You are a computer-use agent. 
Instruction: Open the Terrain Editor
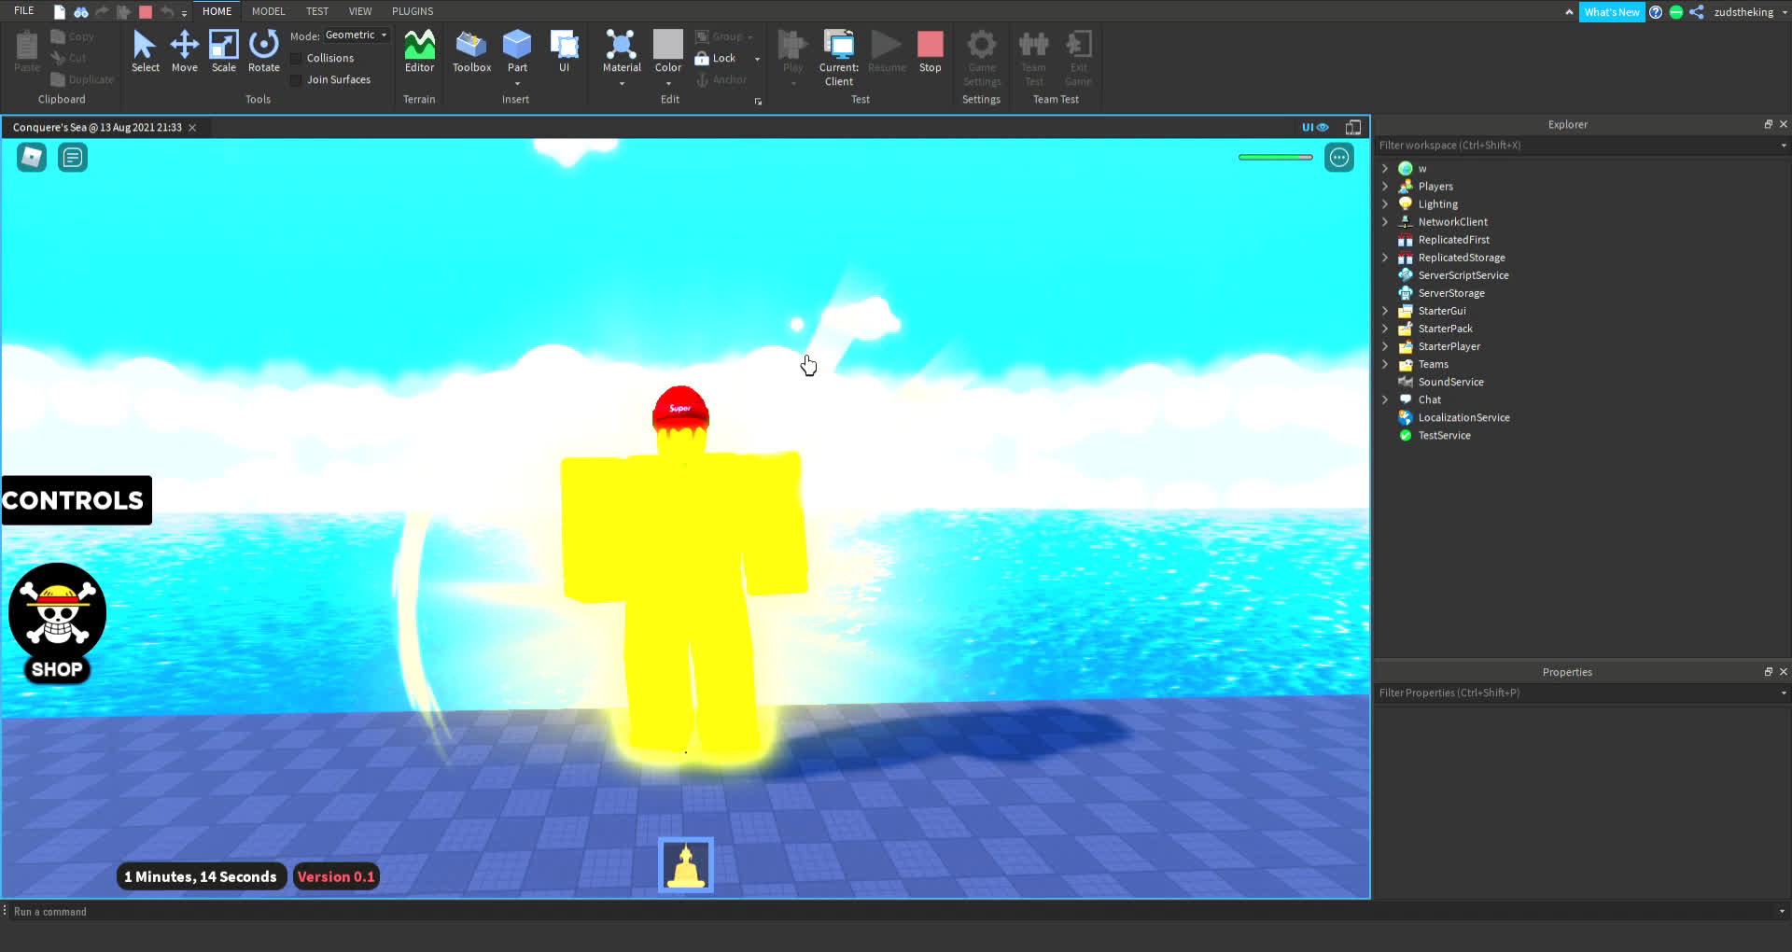(419, 51)
